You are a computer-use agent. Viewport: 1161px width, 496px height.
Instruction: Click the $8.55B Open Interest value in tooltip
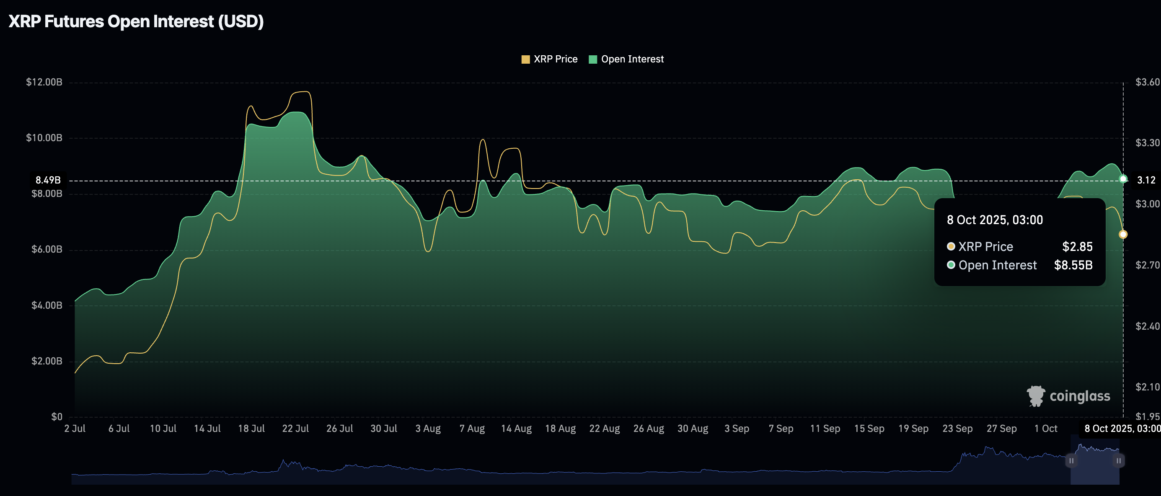1074,265
